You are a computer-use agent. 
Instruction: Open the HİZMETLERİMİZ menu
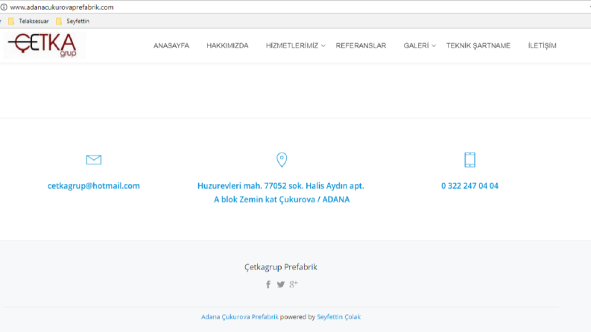coord(292,45)
